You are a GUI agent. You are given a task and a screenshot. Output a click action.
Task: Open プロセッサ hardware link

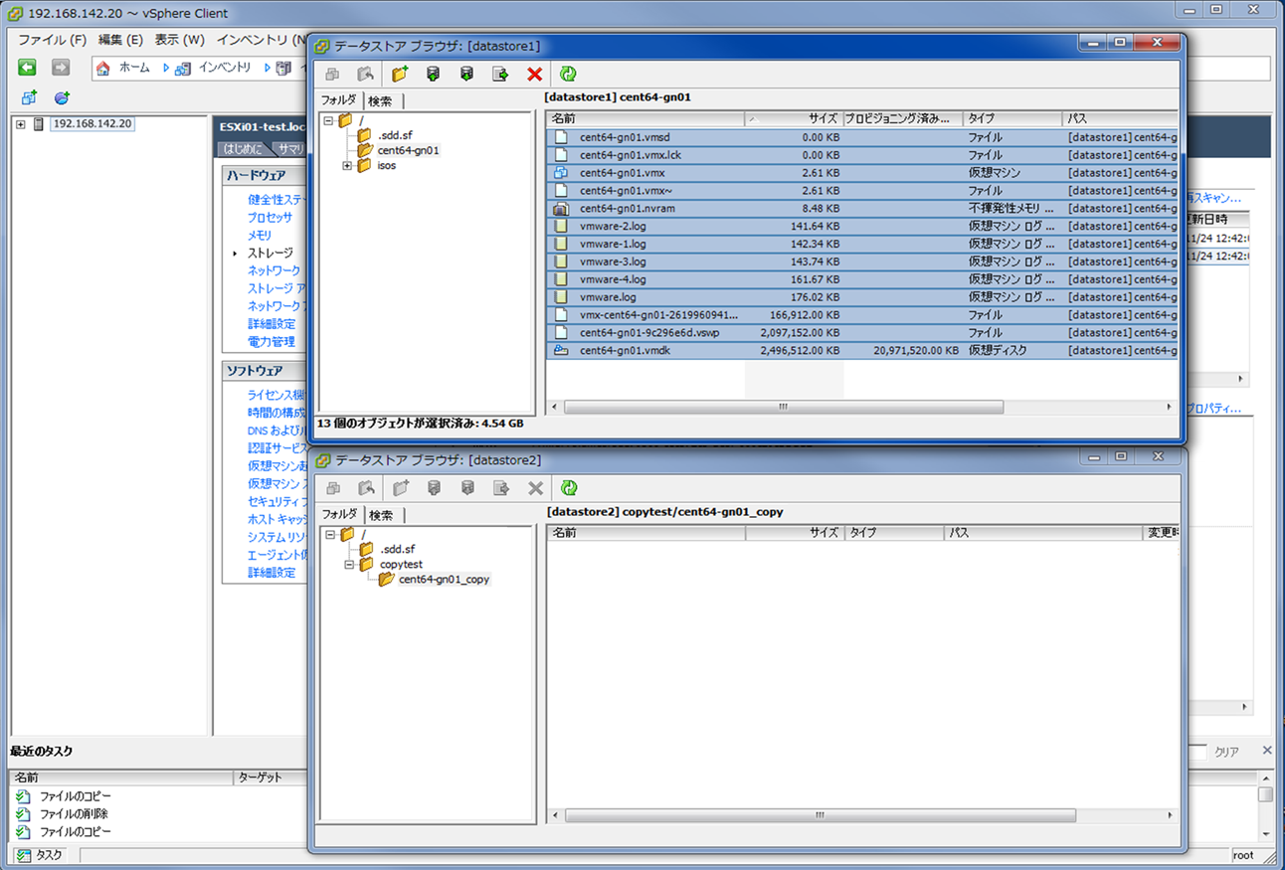pyautogui.click(x=271, y=218)
